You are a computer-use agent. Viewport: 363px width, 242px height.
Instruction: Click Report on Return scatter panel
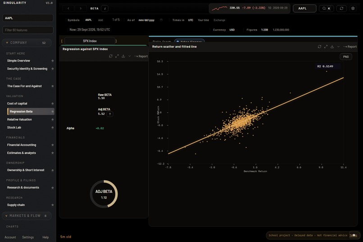[x=350, y=46]
